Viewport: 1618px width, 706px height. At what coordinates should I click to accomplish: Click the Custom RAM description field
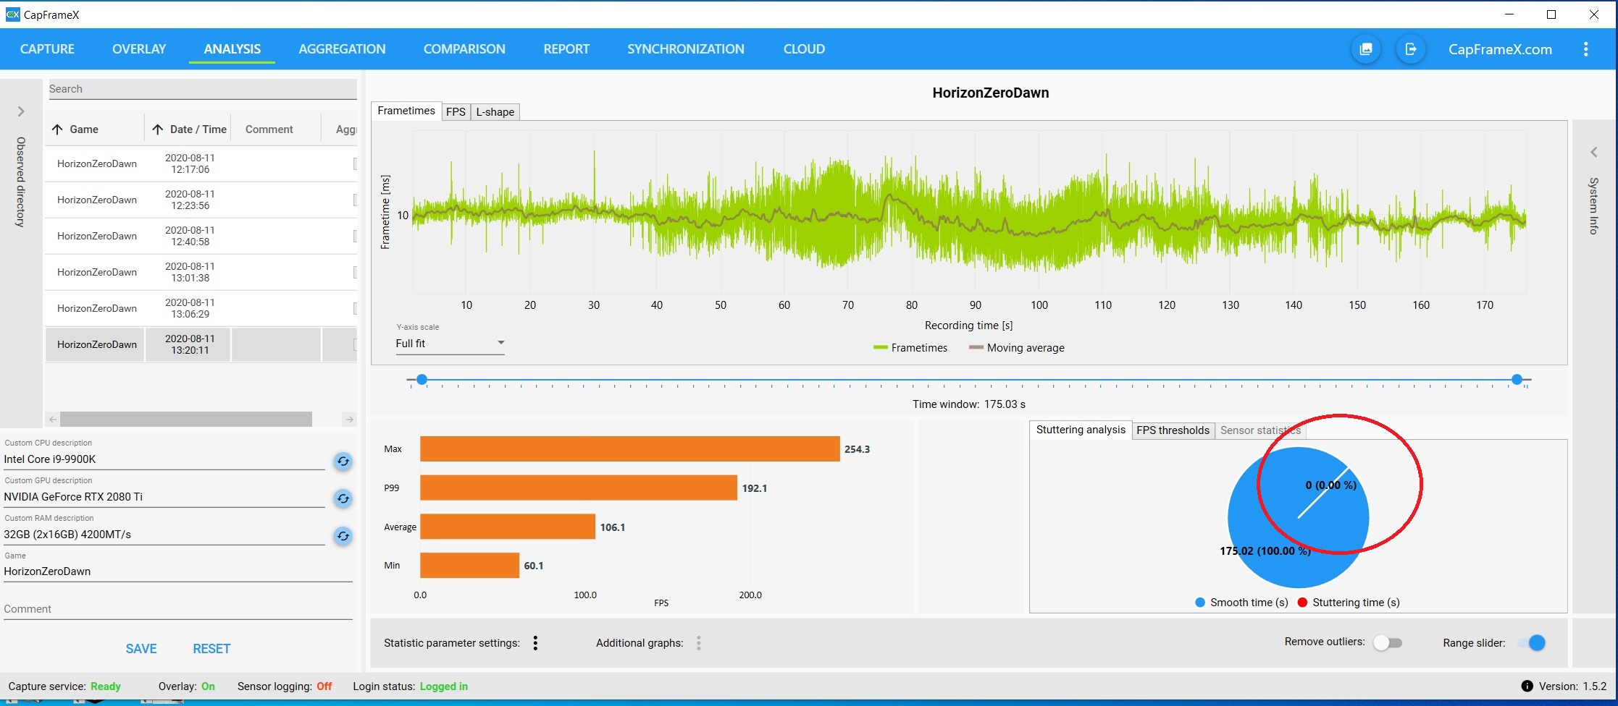point(164,535)
